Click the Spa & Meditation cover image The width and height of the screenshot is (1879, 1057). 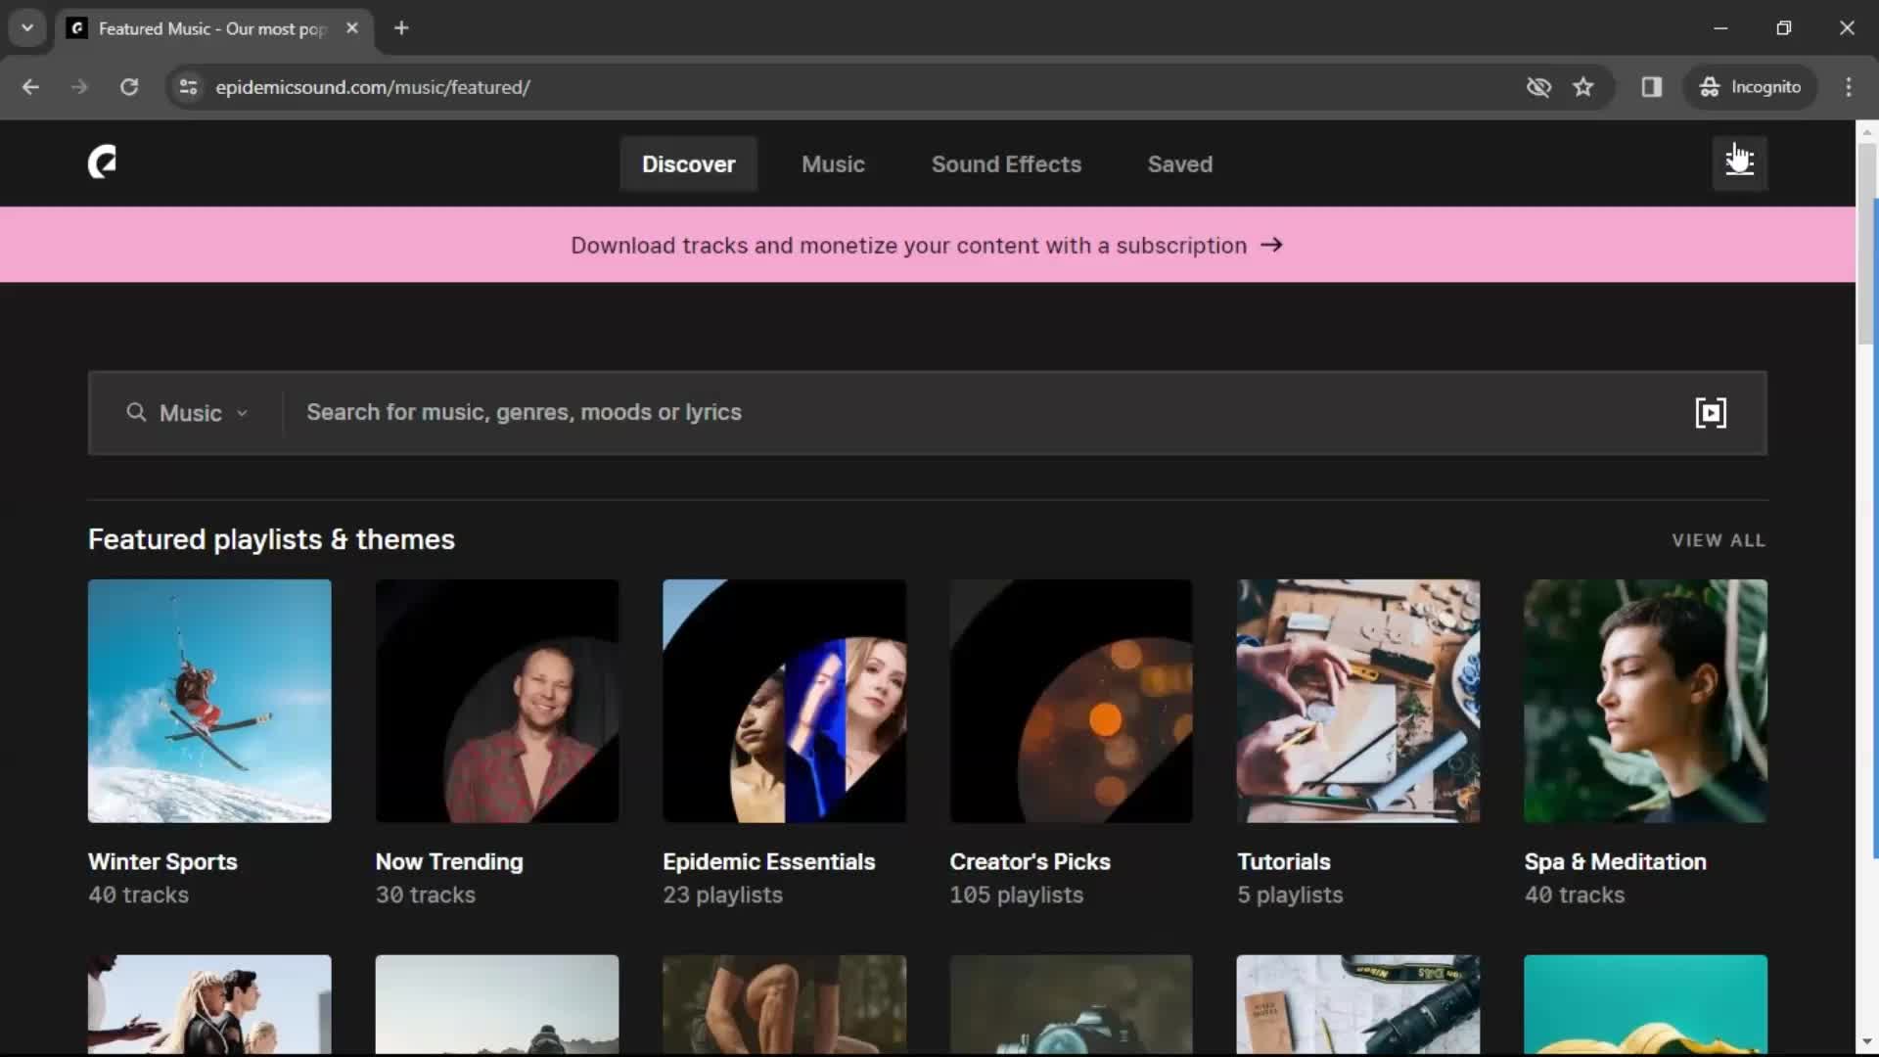tap(1645, 701)
